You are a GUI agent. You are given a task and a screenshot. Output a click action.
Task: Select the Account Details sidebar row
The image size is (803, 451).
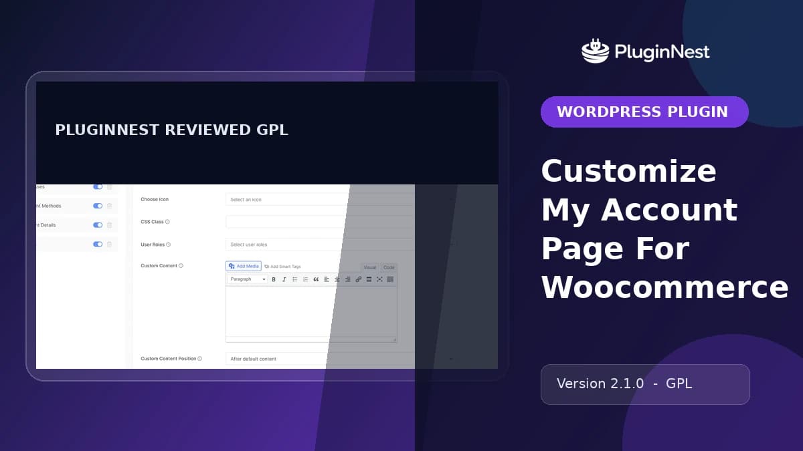[x=76, y=225]
